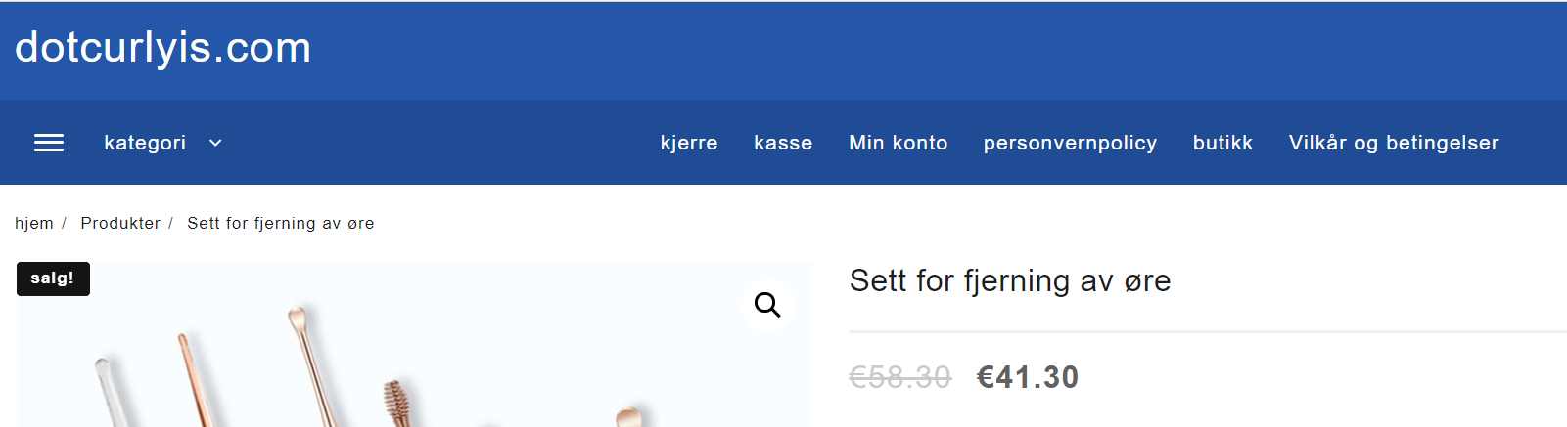Click the hamburger menu icon
The width and height of the screenshot is (1567, 427).
(49, 143)
